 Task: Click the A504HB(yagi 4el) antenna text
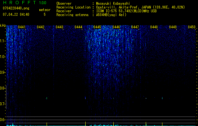(111, 15)
